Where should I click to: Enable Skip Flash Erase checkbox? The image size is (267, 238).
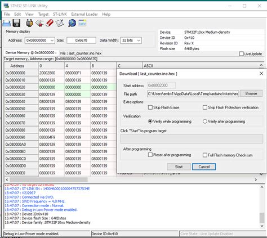(150, 107)
